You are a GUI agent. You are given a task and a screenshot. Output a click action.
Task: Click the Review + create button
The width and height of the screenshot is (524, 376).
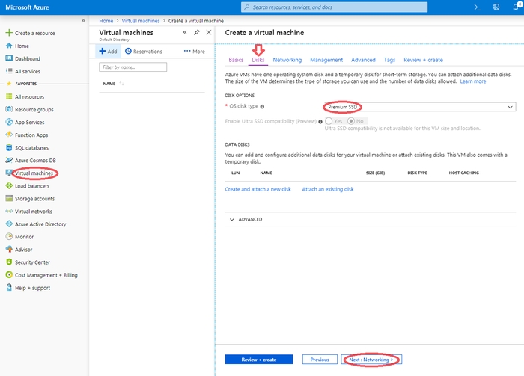[258, 360]
